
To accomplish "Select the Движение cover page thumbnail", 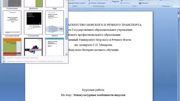I will (33, 3).
